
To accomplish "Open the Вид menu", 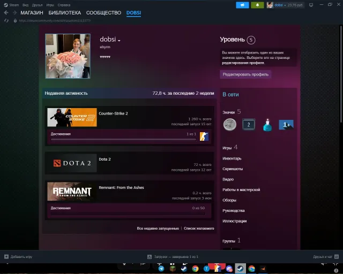I will point(25,5).
